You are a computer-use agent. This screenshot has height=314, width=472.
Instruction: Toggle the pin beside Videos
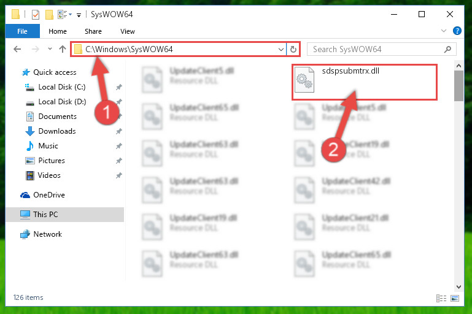coord(119,175)
